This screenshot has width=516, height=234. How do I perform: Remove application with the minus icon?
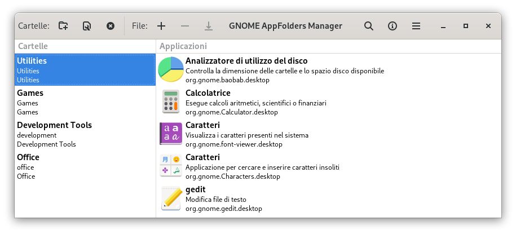pyautogui.click(x=185, y=26)
